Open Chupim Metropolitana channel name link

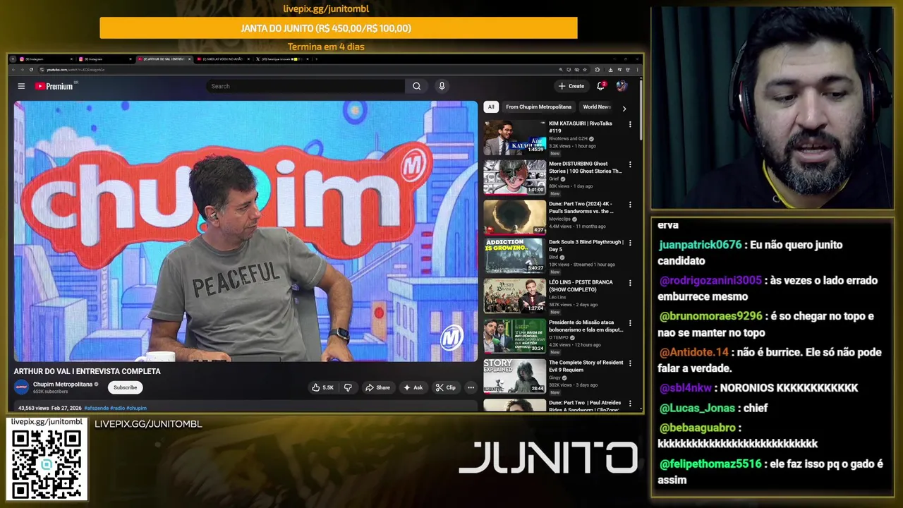click(63, 384)
